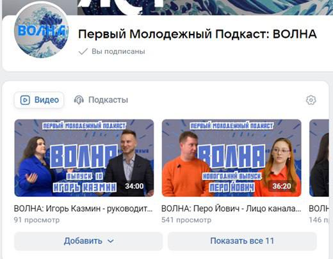Screen dimensions: 333x259
Task: Expand the Добавить dropdown chevron
Action: (111, 241)
